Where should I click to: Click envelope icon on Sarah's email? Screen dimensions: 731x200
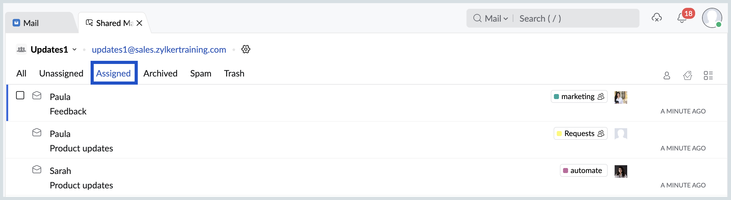(x=37, y=170)
